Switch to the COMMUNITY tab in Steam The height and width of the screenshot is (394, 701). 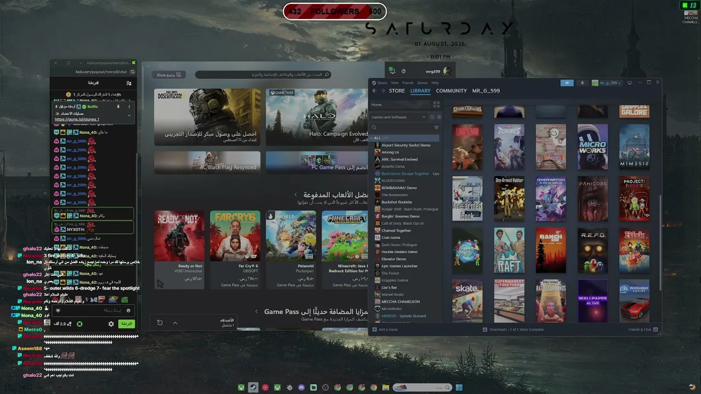pos(451,91)
